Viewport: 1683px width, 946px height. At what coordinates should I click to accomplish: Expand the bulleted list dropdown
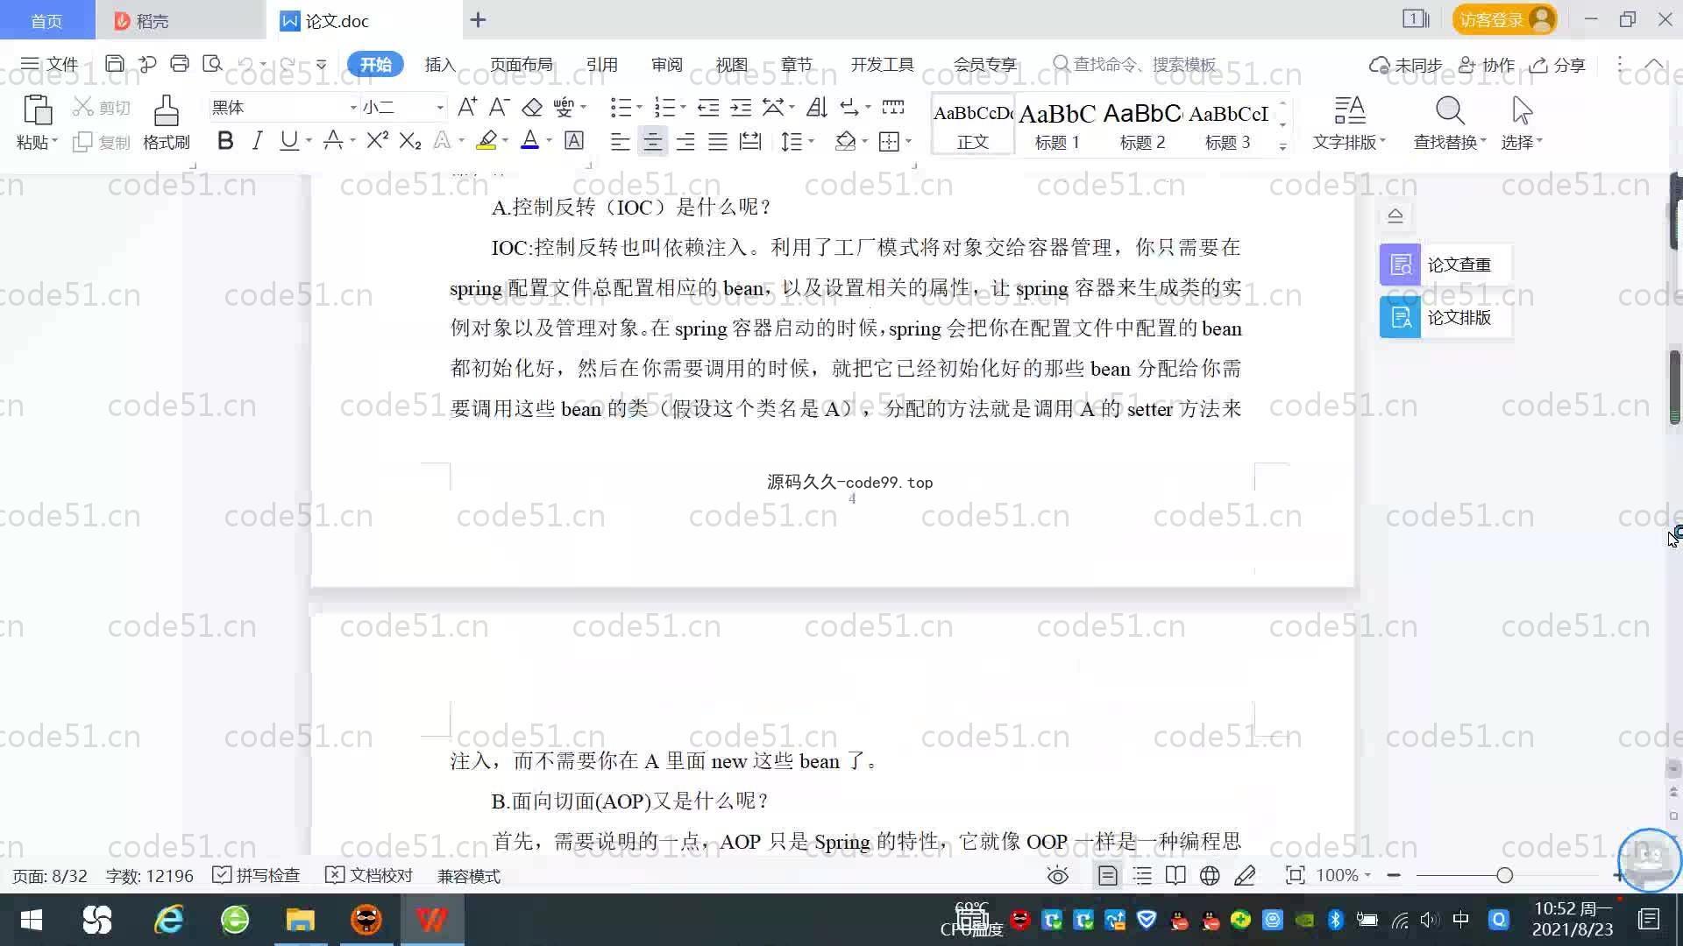tap(638, 108)
